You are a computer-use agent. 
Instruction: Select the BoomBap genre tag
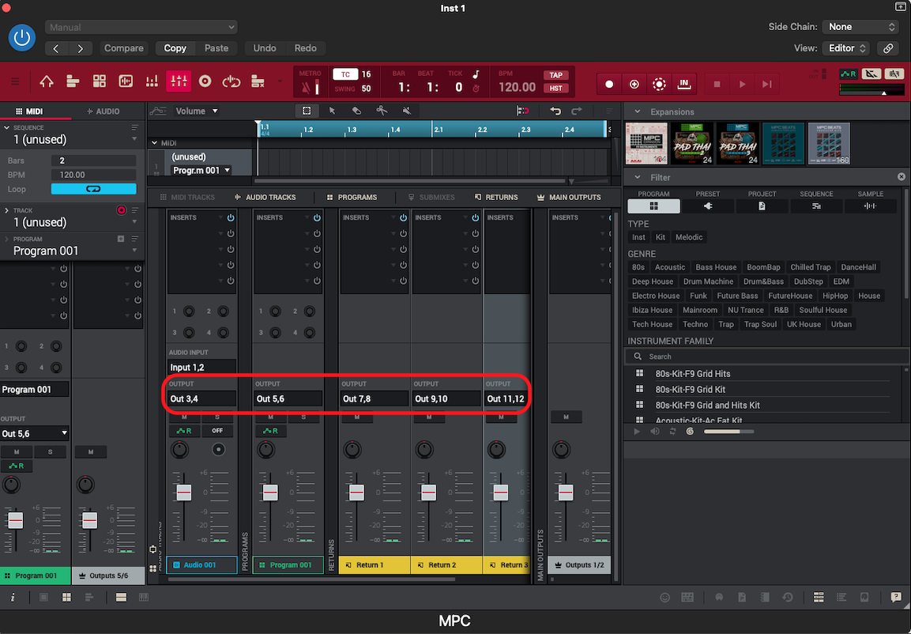(763, 267)
